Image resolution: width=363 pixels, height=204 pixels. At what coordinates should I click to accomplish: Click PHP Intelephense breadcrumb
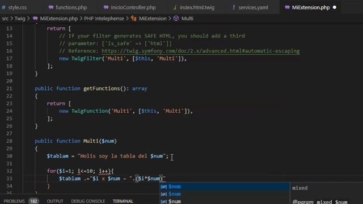[x=104, y=19]
